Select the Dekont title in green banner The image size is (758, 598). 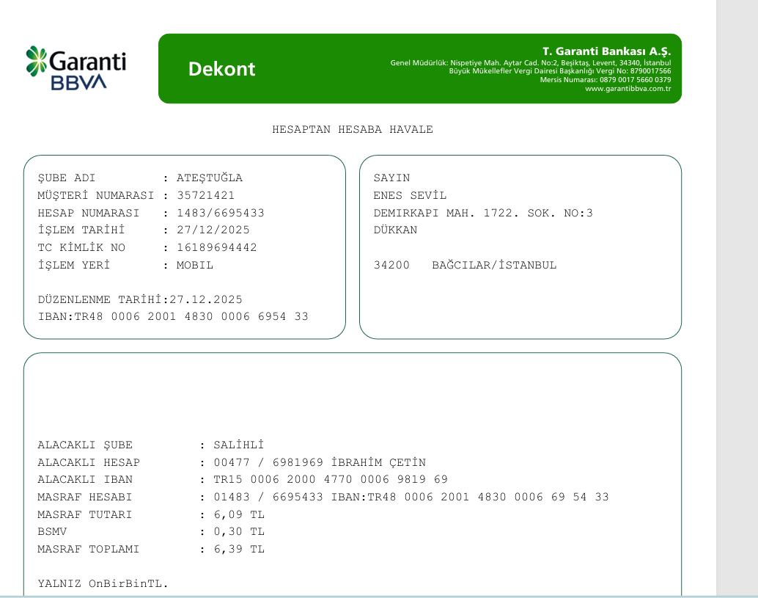(221, 69)
